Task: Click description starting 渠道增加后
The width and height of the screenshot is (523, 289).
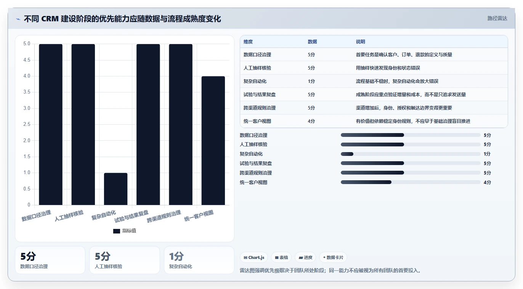Action: pos(404,108)
